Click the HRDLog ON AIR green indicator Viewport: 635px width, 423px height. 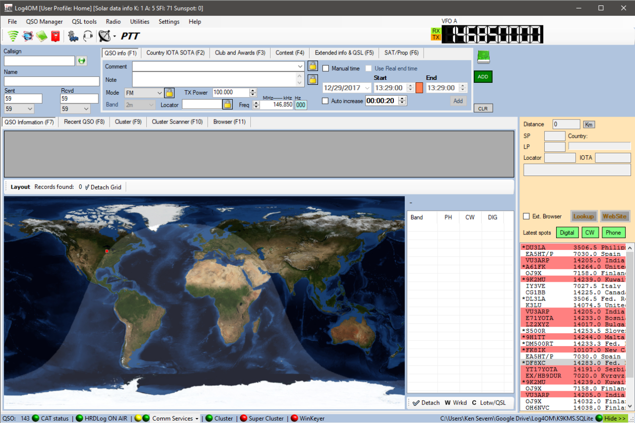point(79,419)
